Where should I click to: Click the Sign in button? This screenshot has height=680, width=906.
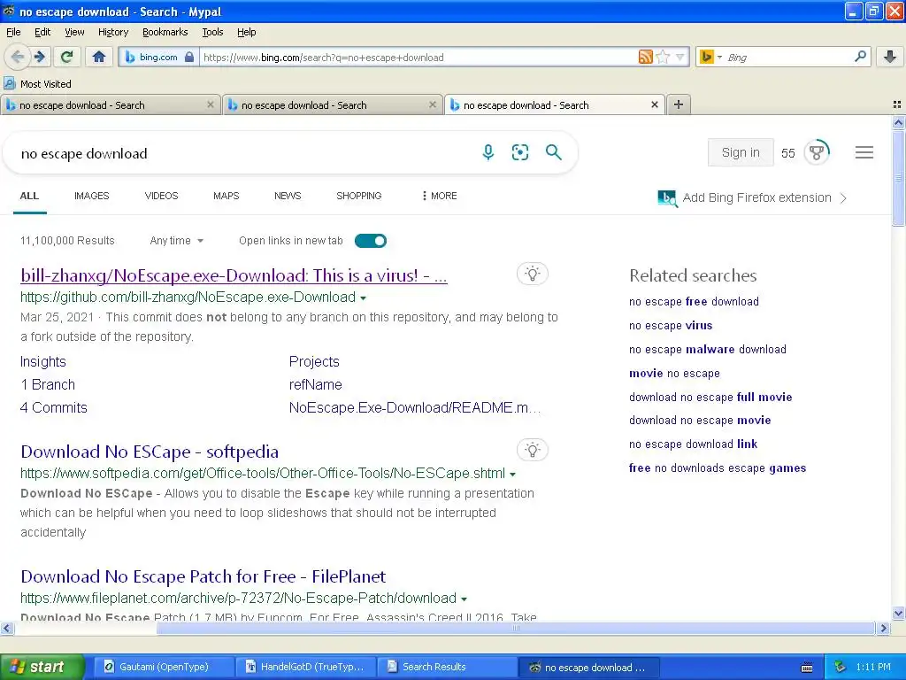tap(741, 152)
